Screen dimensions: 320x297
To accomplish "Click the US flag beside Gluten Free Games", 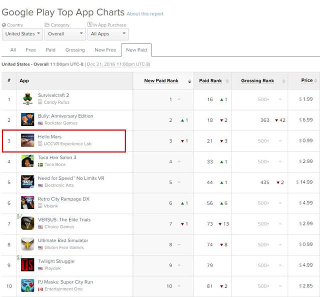I will tap(40, 247).
